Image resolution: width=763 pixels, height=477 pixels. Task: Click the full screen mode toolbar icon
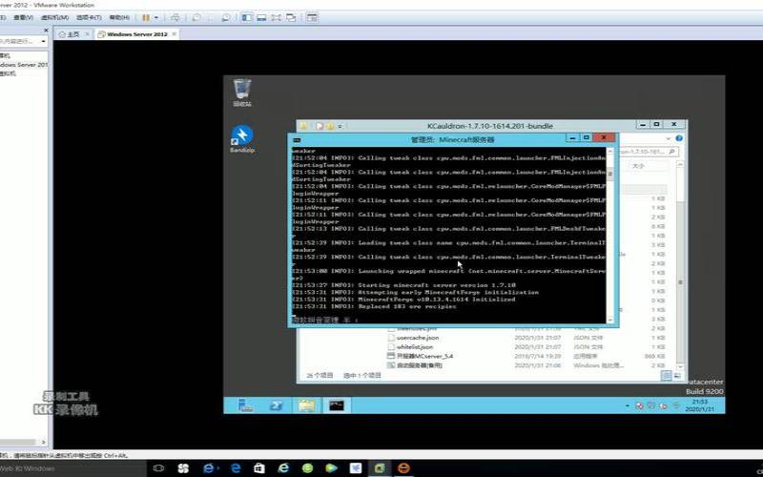(276, 17)
